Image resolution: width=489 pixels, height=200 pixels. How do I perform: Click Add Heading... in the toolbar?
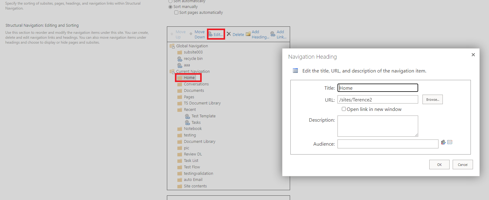pyautogui.click(x=257, y=34)
